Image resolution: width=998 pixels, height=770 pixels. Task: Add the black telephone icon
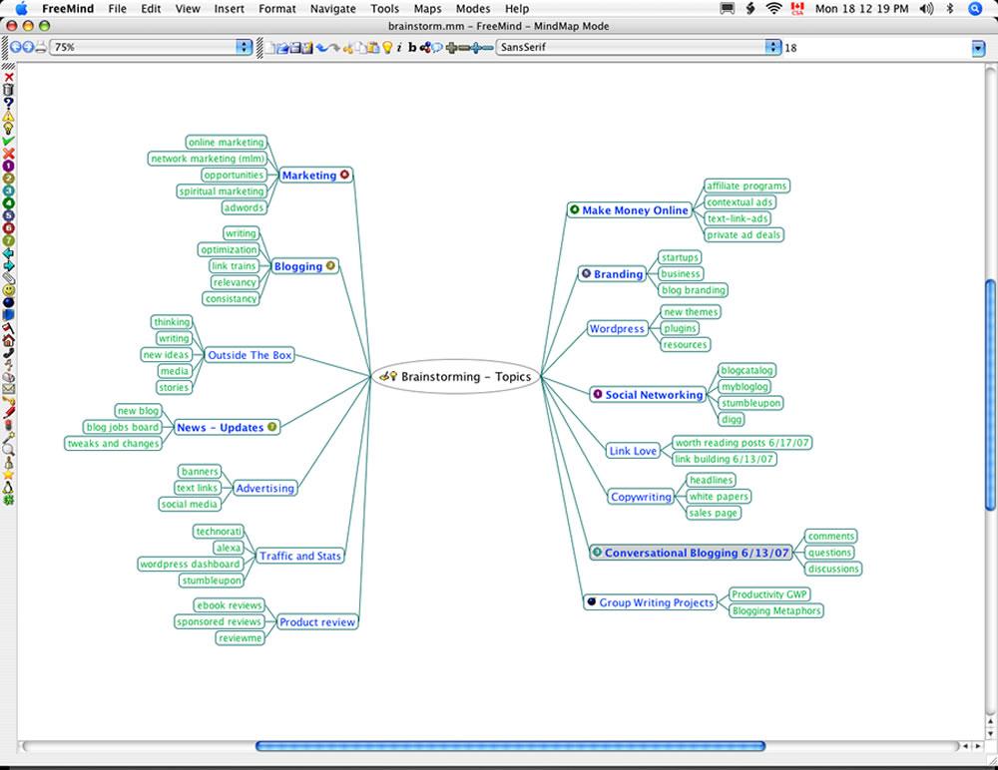8,352
